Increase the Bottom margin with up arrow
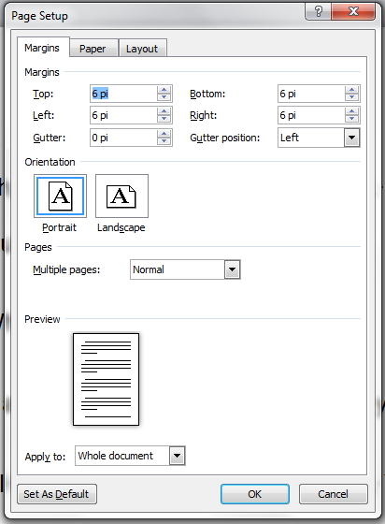385x524 pixels. pyautogui.click(x=351, y=90)
